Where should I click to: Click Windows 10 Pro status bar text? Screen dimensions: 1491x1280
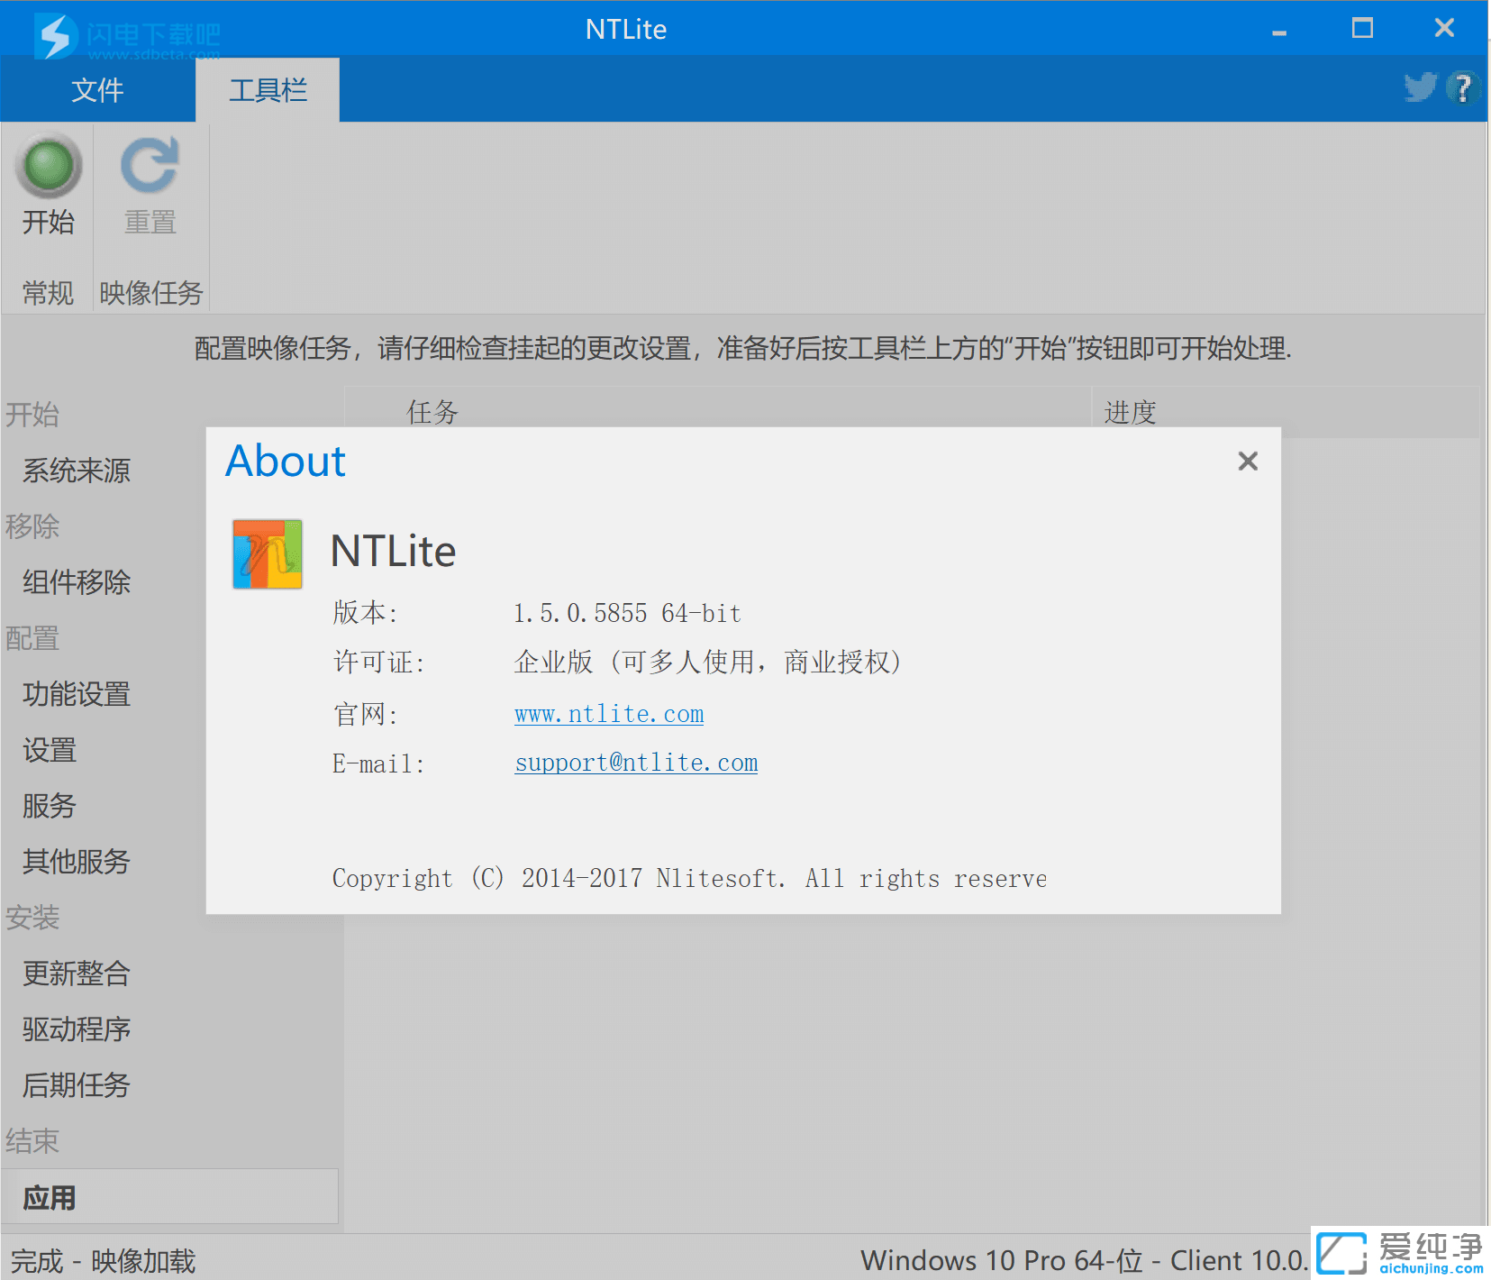point(1084,1260)
